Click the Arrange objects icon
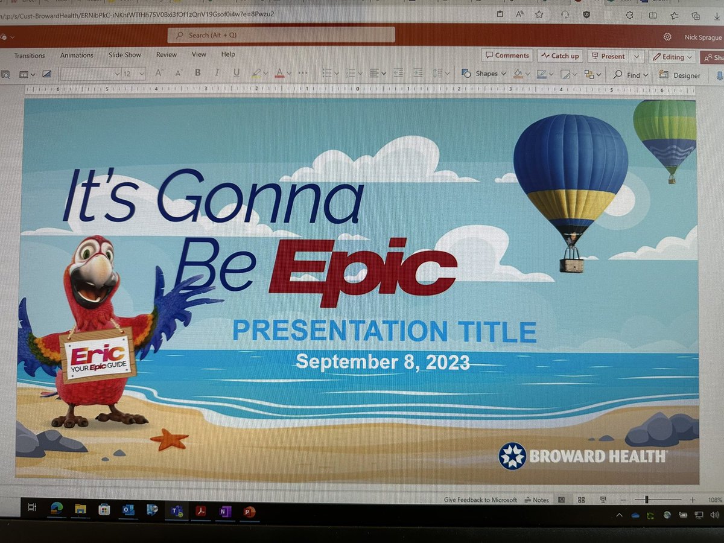This screenshot has height=543, width=724. (589, 74)
